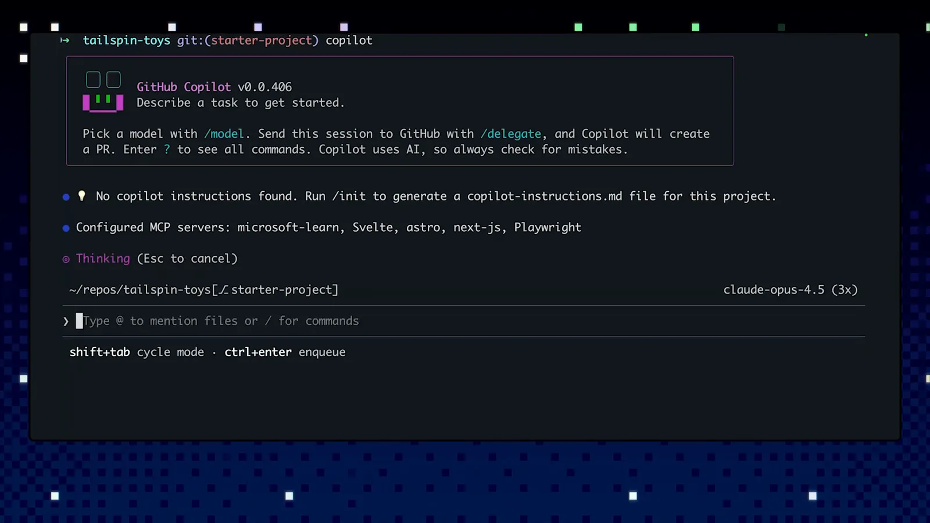Screen dimensions: 930x523
Task: Click 'git:(starter-project)' in the shell prompt
Action: [248, 40]
